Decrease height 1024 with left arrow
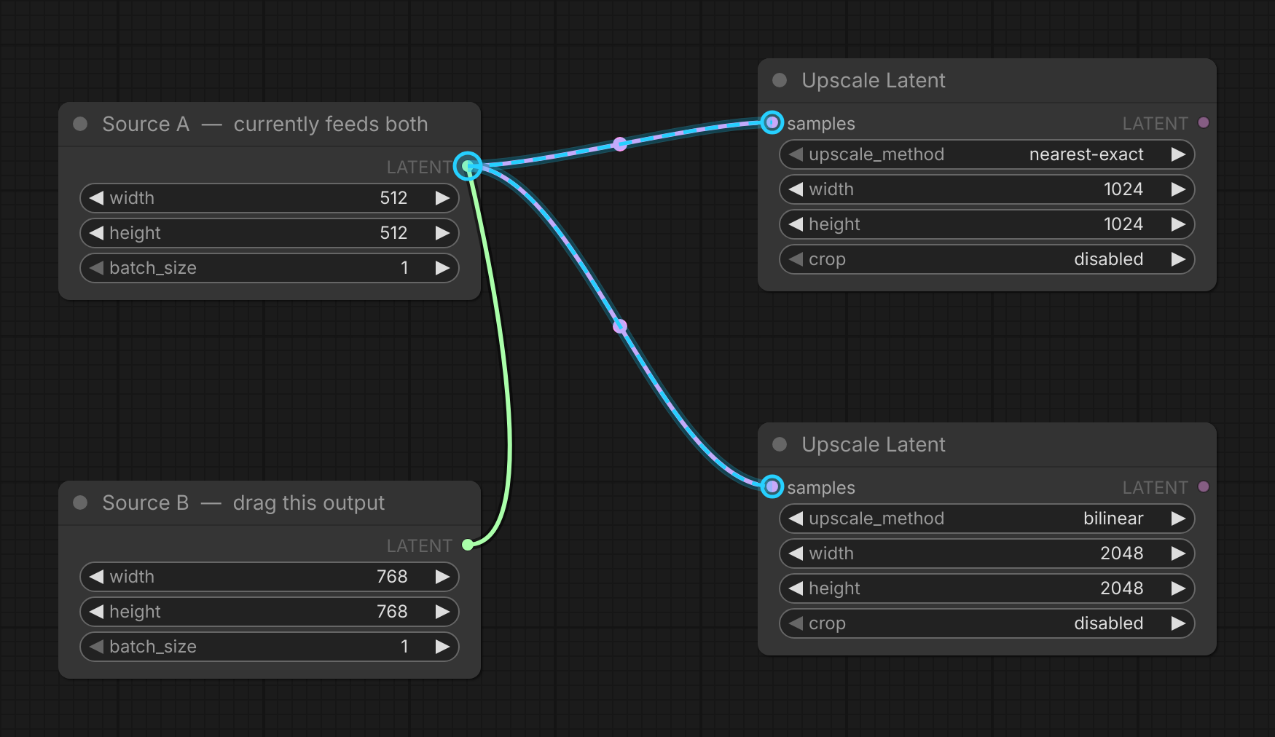1275x737 pixels. pyautogui.click(x=796, y=224)
